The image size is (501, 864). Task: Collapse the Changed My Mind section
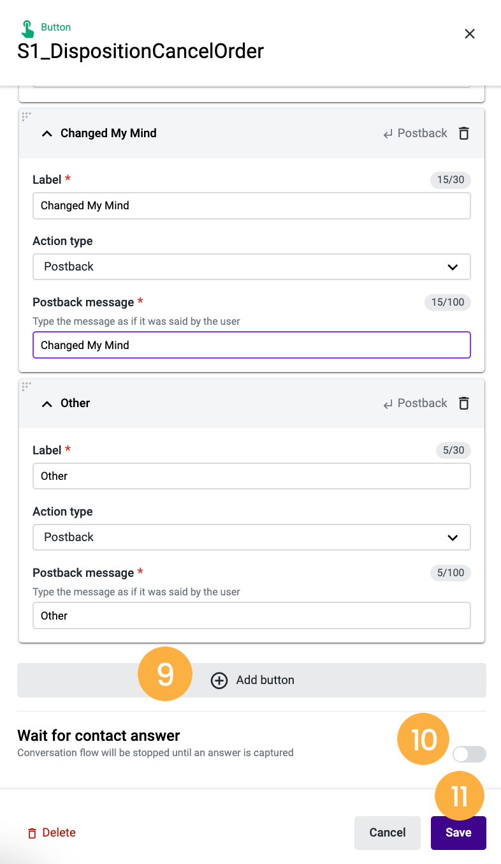47,133
